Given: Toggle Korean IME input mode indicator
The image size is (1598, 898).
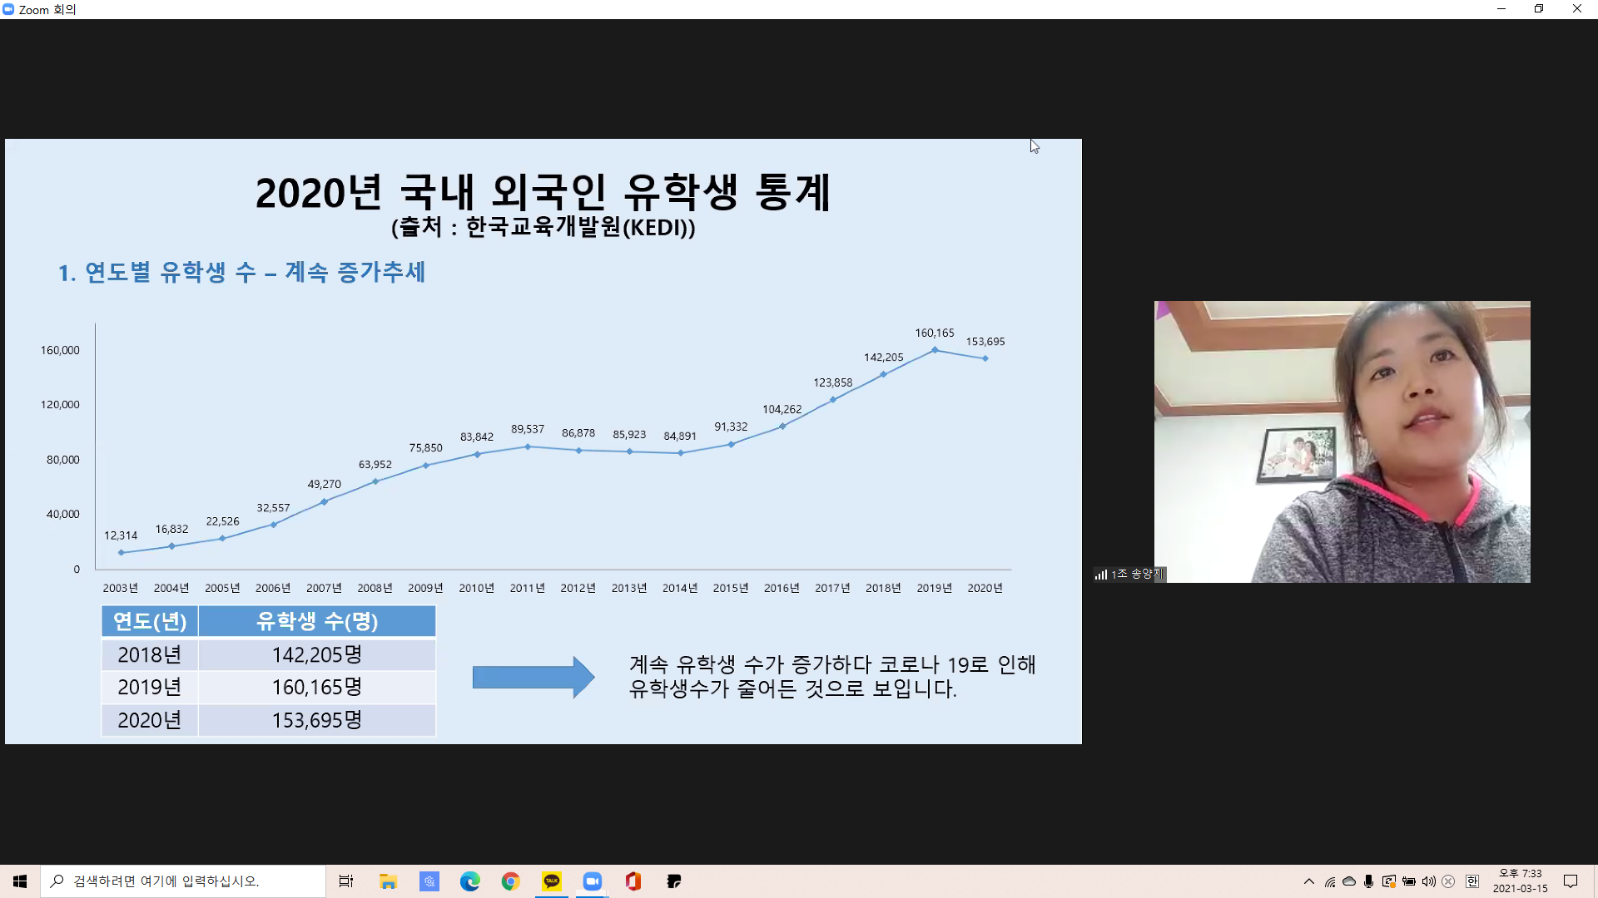Looking at the screenshot, I should pyautogui.click(x=1472, y=881).
